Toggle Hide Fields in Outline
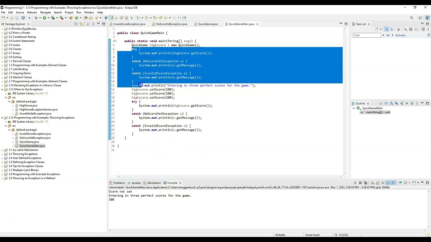Screen dimensions: 431x242 click(x=396, y=103)
